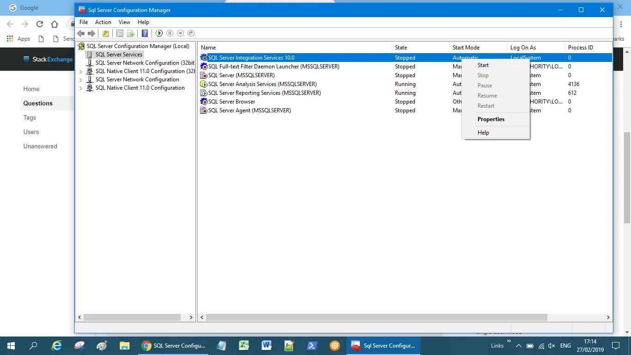This screenshot has width=631, height=355.
Task: Open taskbar Search magnifier
Action: pyautogui.click(x=33, y=345)
